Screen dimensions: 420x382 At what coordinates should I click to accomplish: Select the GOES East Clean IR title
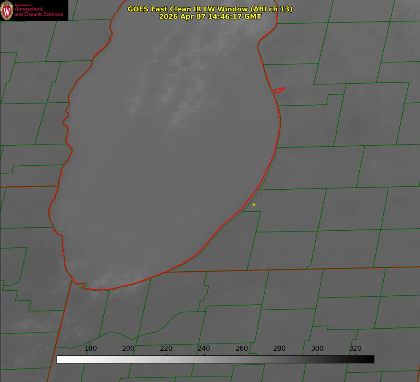(210, 9)
